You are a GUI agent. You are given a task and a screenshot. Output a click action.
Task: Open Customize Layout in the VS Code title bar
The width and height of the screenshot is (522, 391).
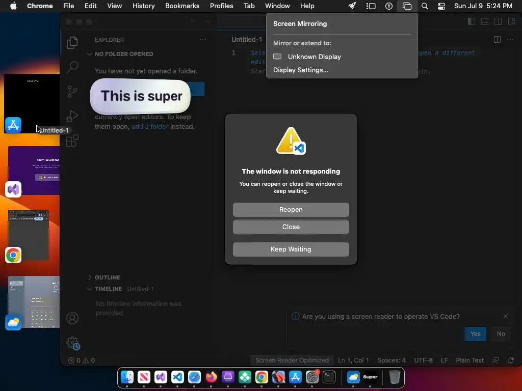pyautogui.click(x=511, y=21)
